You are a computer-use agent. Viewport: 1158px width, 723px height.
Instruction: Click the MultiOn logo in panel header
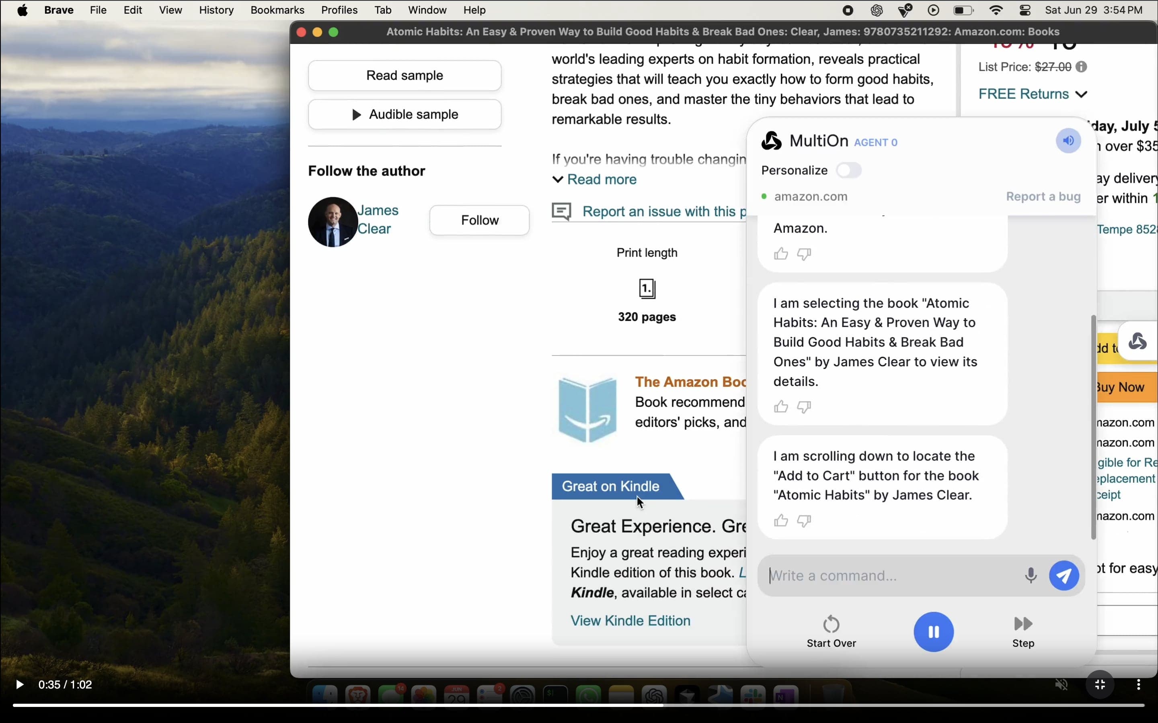coord(771,141)
